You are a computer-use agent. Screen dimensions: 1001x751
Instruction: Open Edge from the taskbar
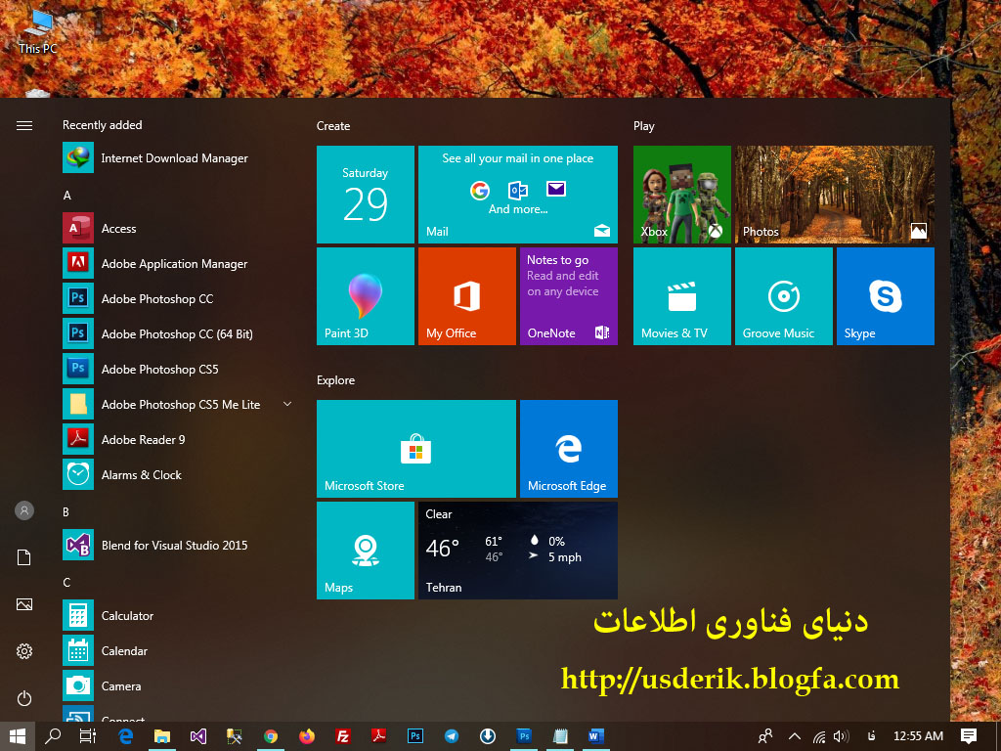click(x=126, y=736)
